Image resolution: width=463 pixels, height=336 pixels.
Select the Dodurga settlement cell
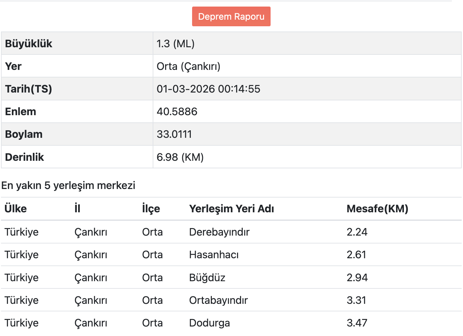209,323
